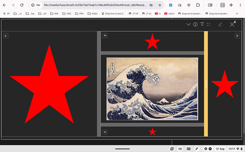Collapse the left panel with double-left chevron
This screenshot has width=245, height=152.
coord(6,36)
